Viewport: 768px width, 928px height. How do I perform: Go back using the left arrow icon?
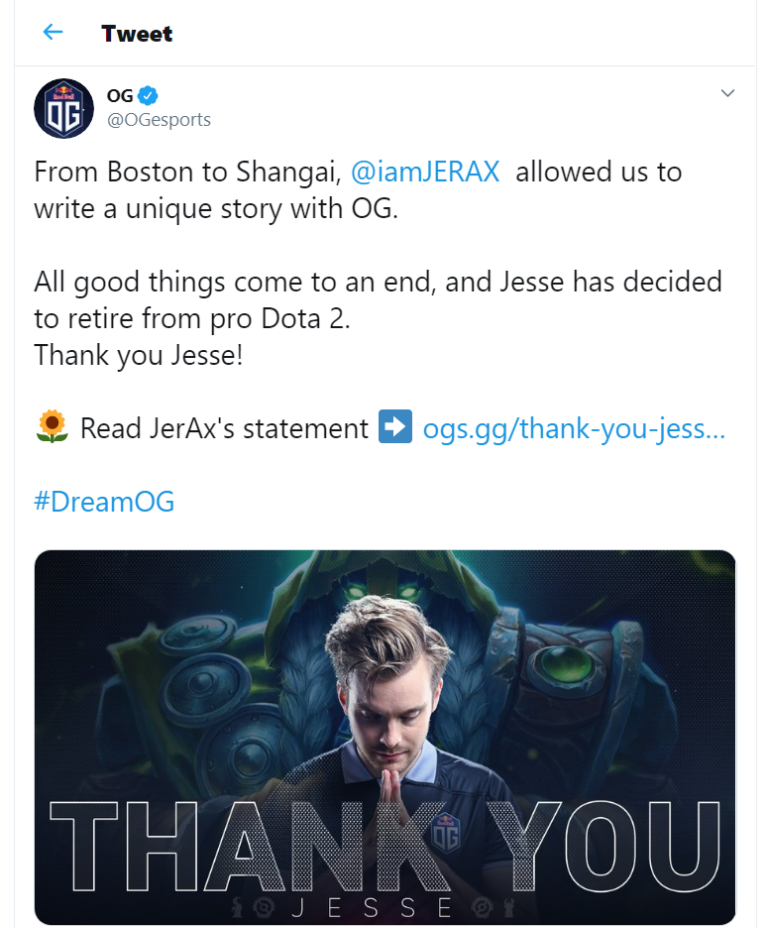click(53, 33)
